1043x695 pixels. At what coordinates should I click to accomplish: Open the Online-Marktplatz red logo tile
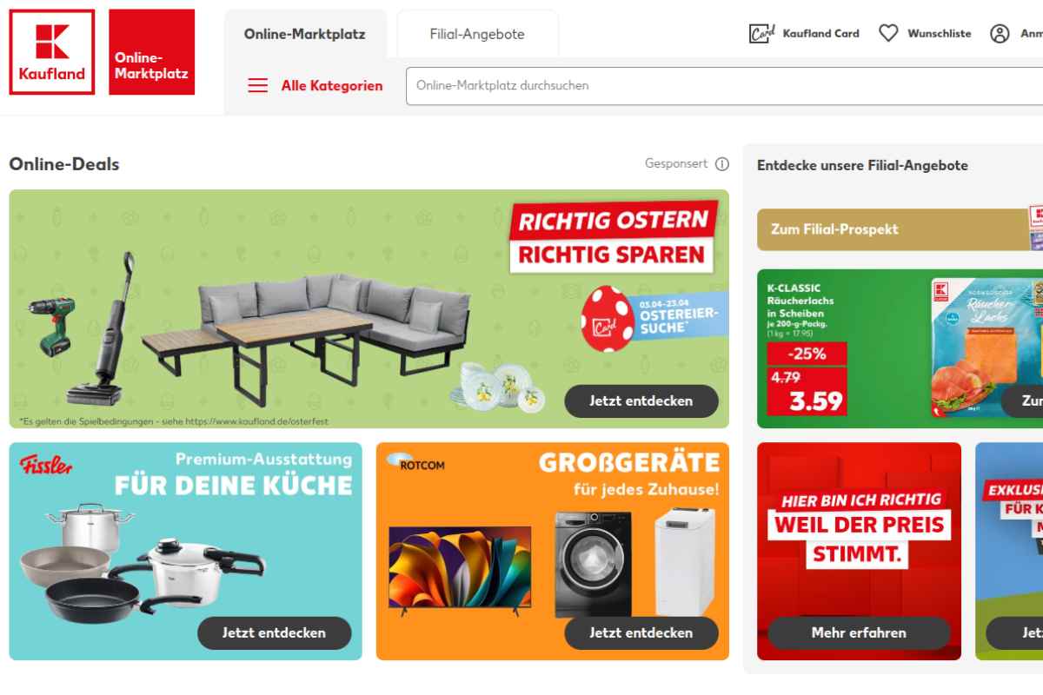(151, 52)
